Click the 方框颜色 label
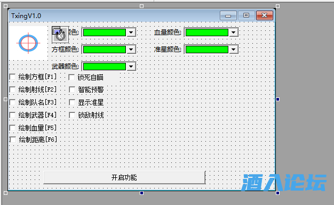The height and width of the screenshot is (205, 334). [65, 50]
